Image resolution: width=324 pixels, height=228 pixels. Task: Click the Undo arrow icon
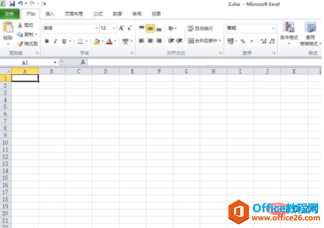coord(20,4)
